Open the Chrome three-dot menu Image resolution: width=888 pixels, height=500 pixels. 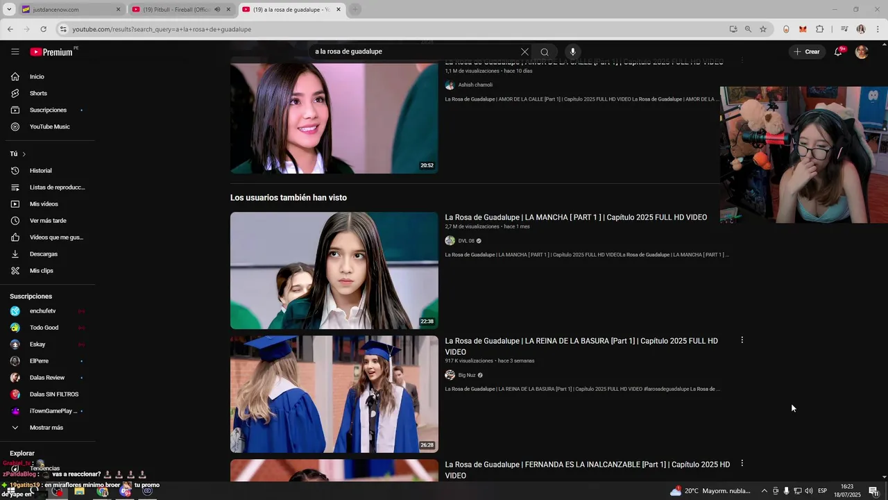click(x=878, y=29)
